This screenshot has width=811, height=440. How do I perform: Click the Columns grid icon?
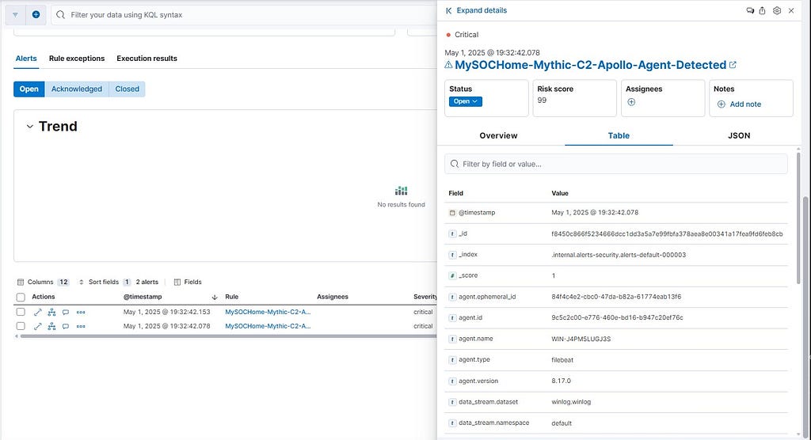(21, 282)
